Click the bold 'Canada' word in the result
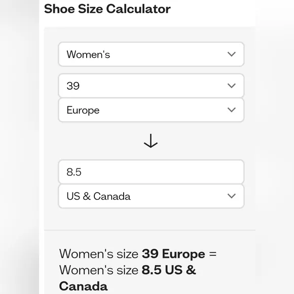The image size is (294, 294). pyautogui.click(x=84, y=286)
